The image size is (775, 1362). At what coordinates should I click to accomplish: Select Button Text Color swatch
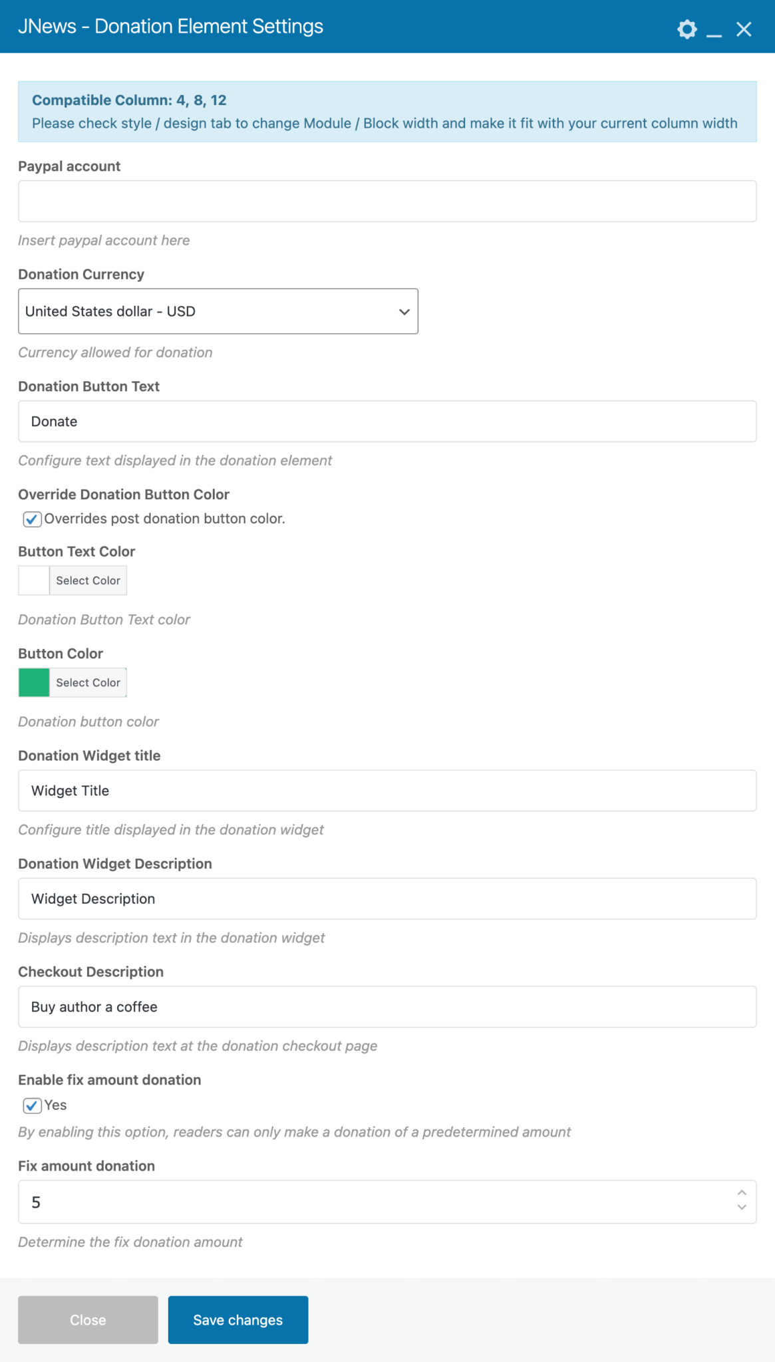click(x=33, y=580)
